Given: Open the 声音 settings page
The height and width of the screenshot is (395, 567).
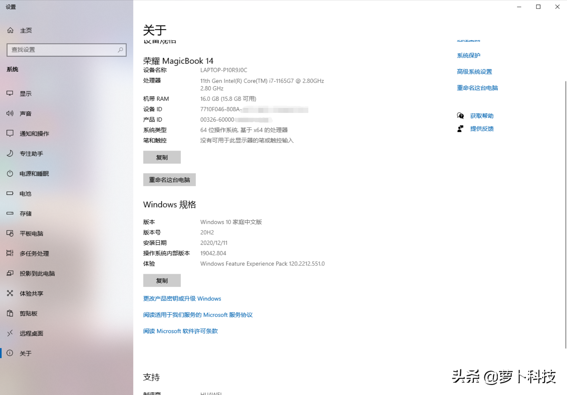Looking at the screenshot, I should pyautogui.click(x=26, y=114).
